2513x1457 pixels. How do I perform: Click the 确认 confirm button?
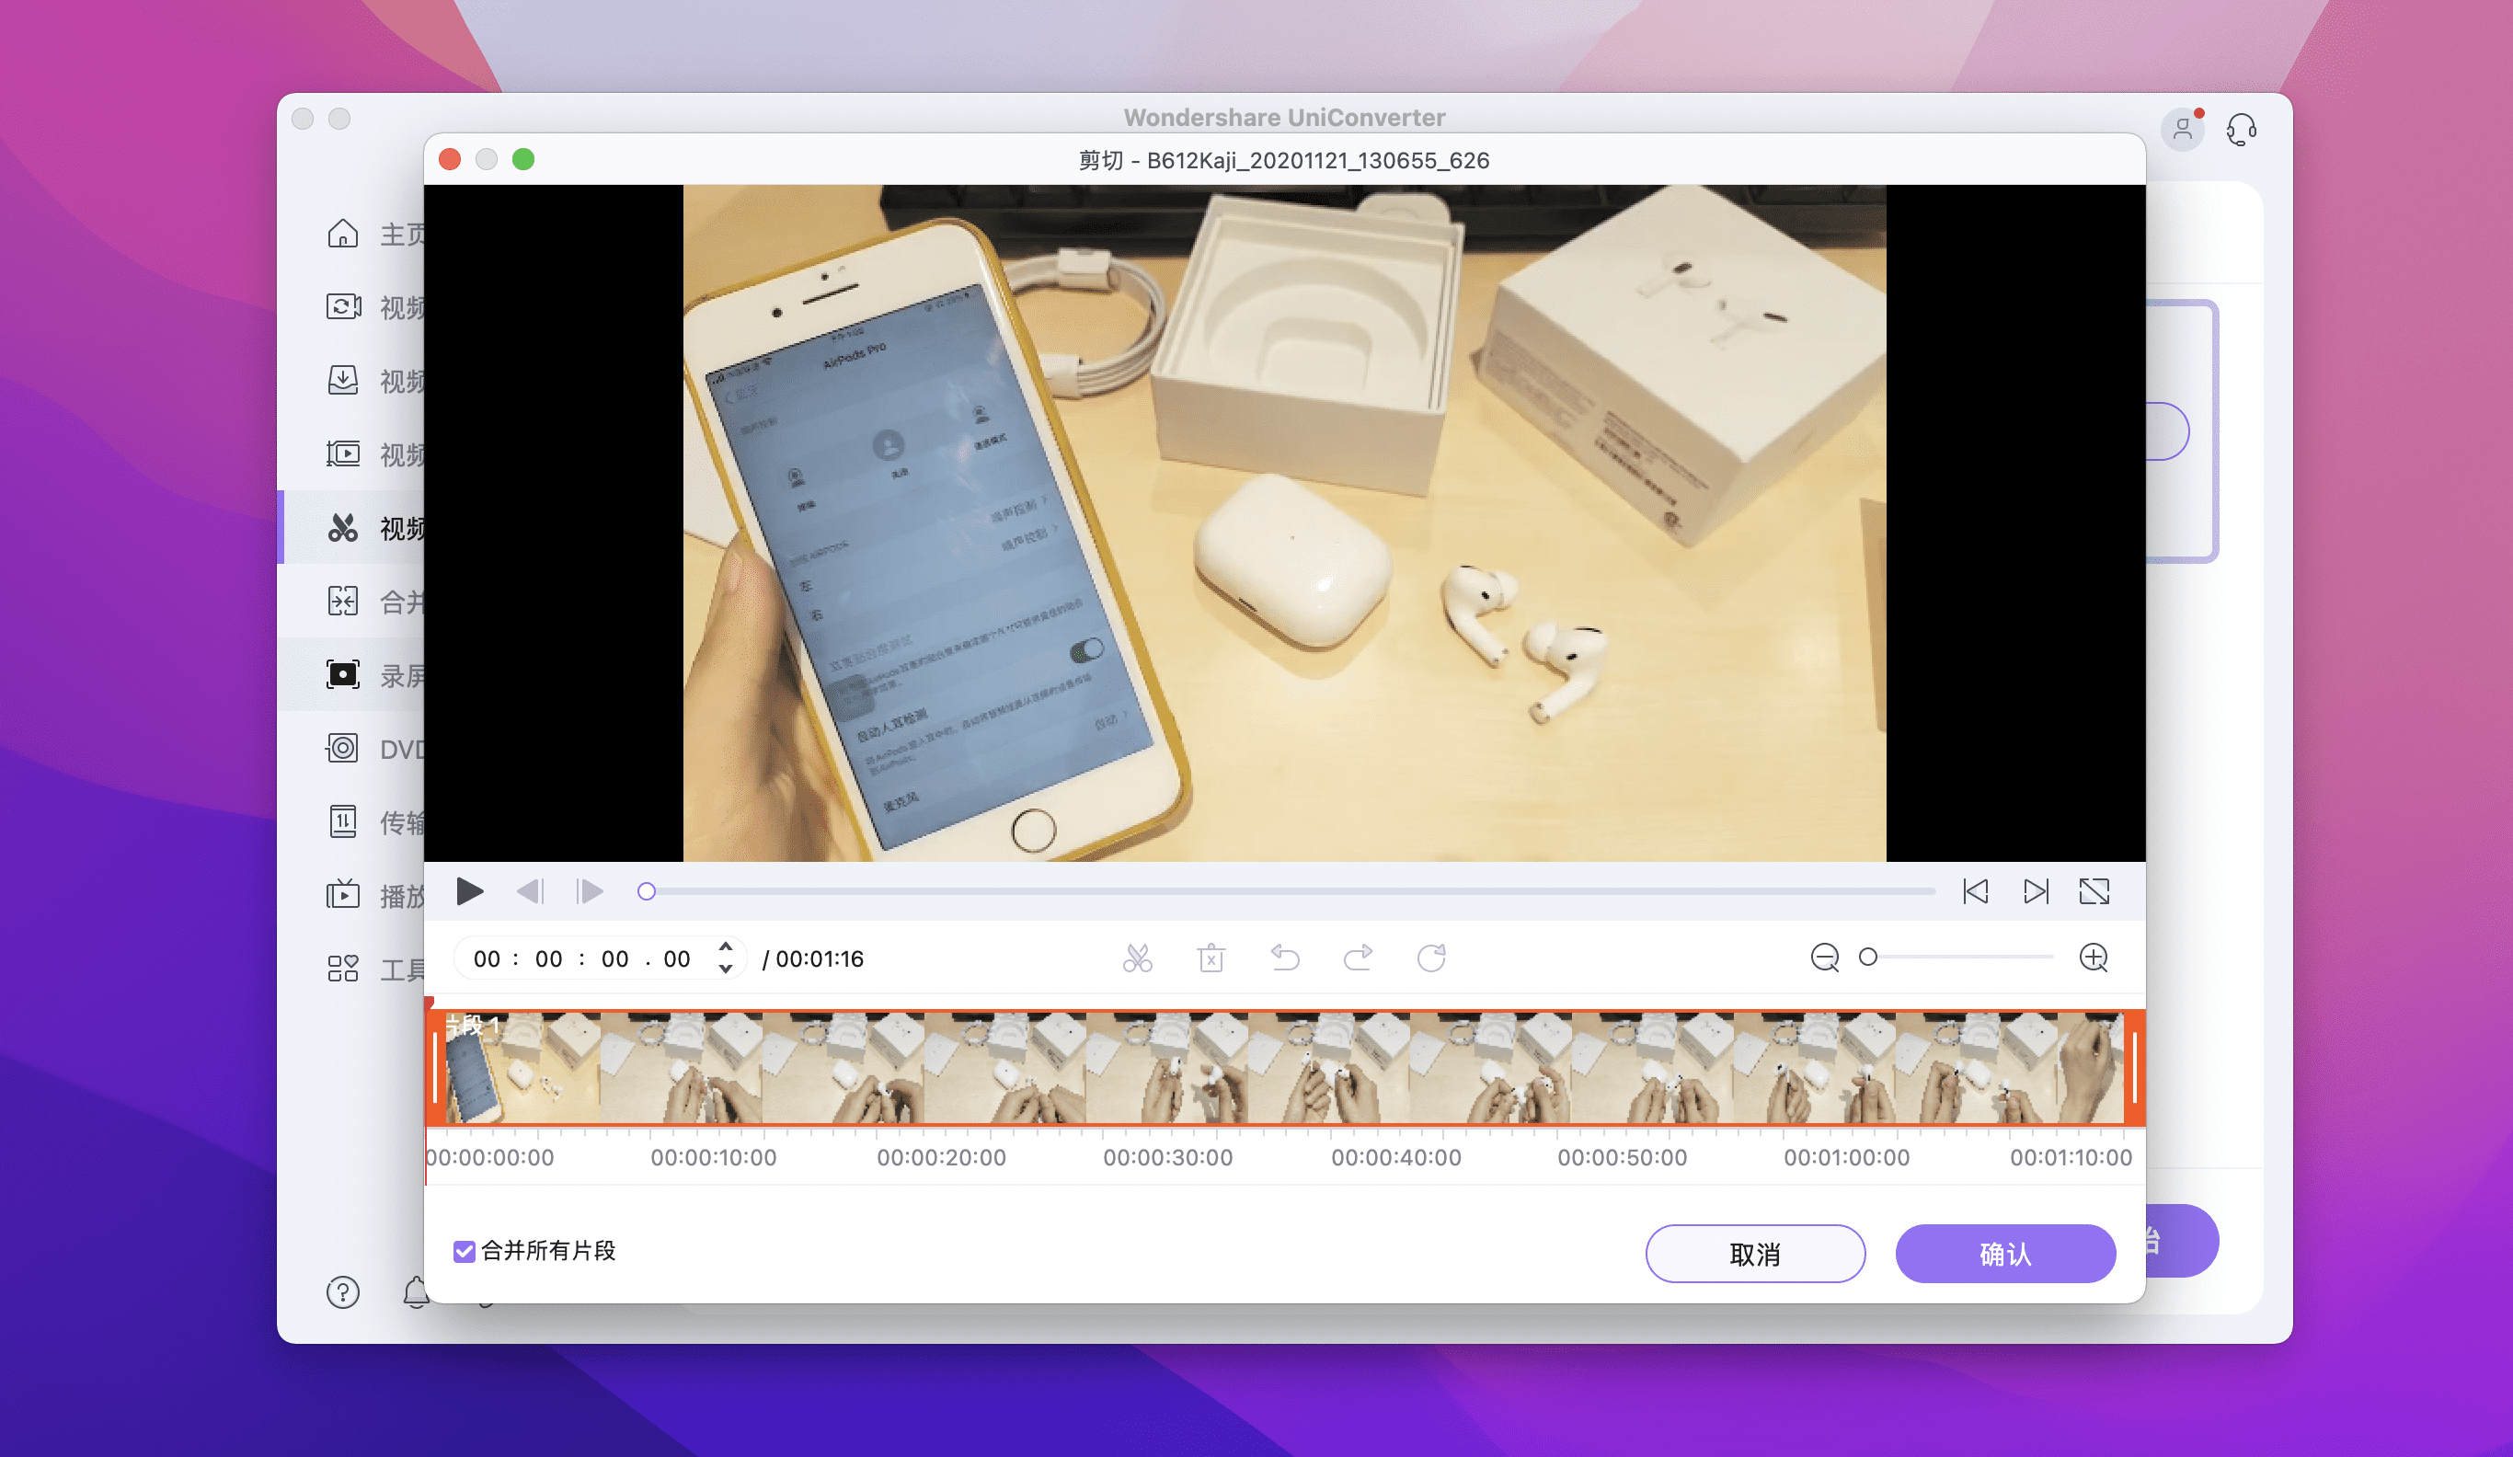click(x=2005, y=1254)
